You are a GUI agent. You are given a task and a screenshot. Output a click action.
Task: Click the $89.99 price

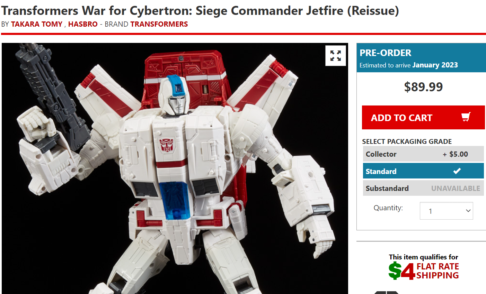pos(423,87)
